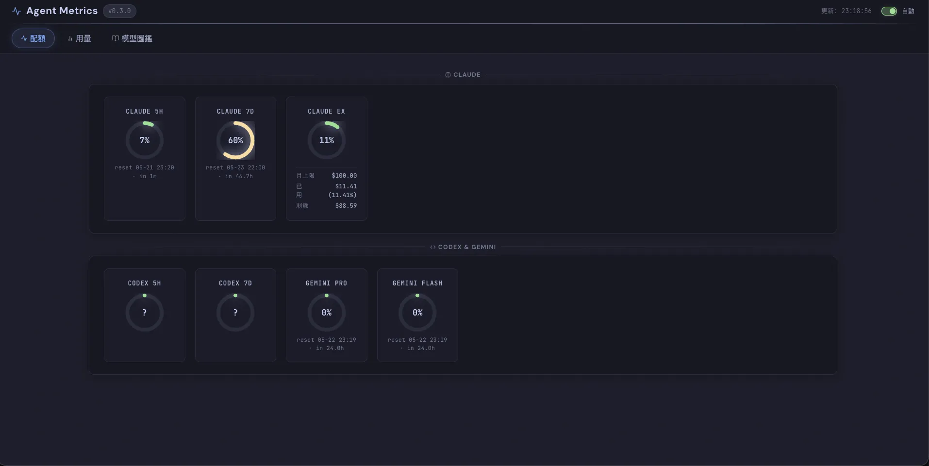Click the 'in 46.7h' countdown text
The image size is (929, 466).
[x=239, y=177]
